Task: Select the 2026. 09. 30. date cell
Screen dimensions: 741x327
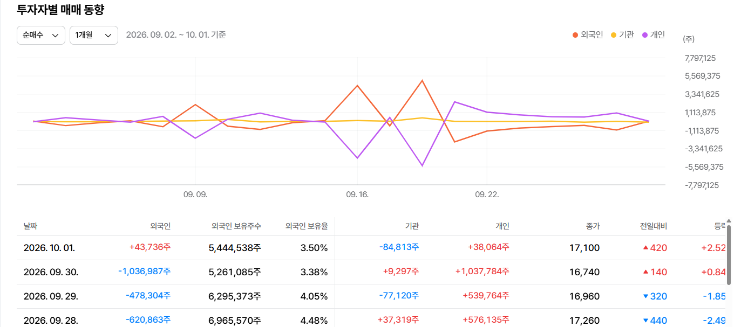Action: pyautogui.click(x=51, y=272)
